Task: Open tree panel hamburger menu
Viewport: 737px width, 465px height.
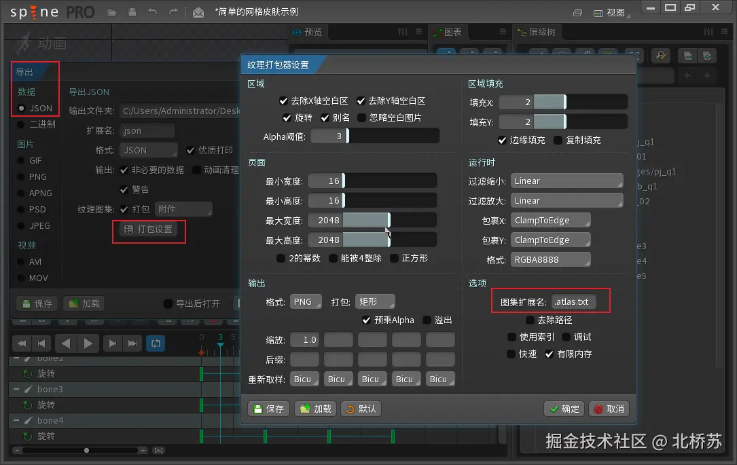Action: pyautogui.click(x=723, y=32)
